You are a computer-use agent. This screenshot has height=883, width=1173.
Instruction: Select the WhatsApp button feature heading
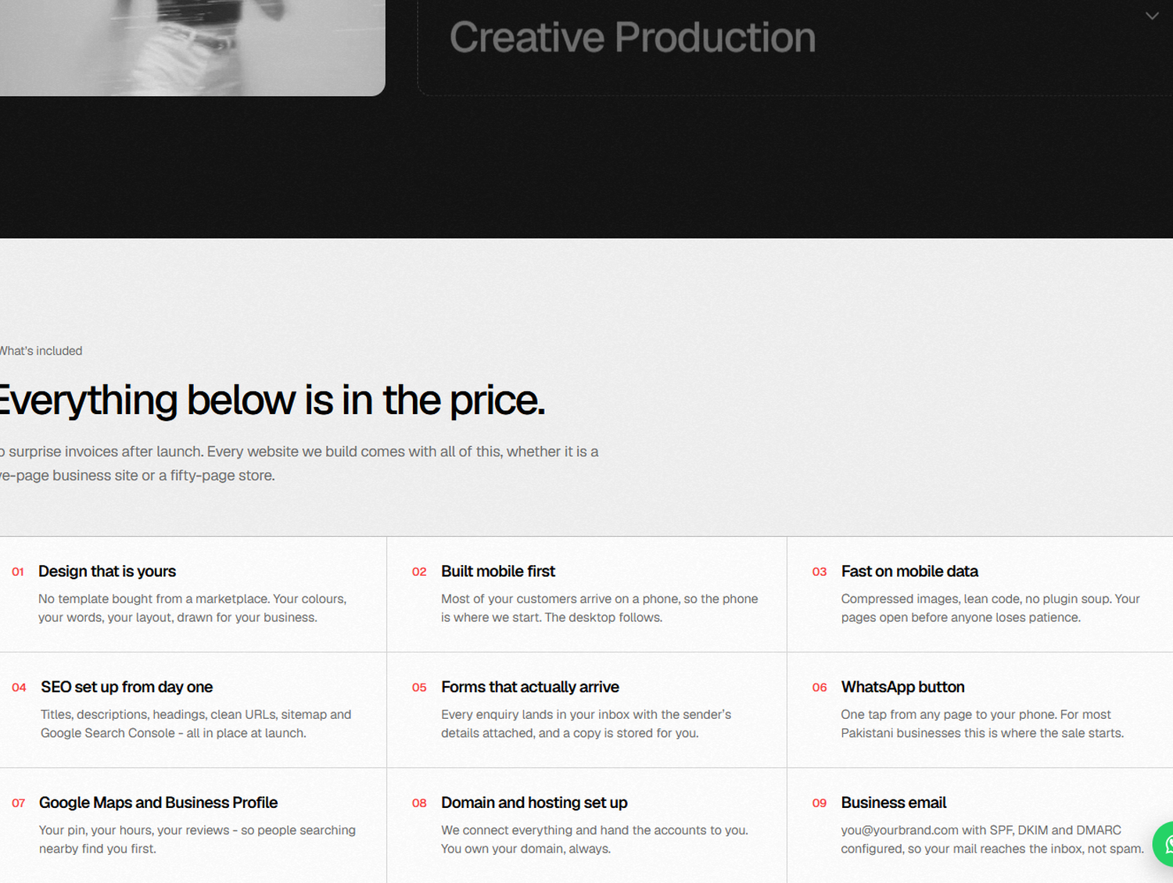coord(902,687)
